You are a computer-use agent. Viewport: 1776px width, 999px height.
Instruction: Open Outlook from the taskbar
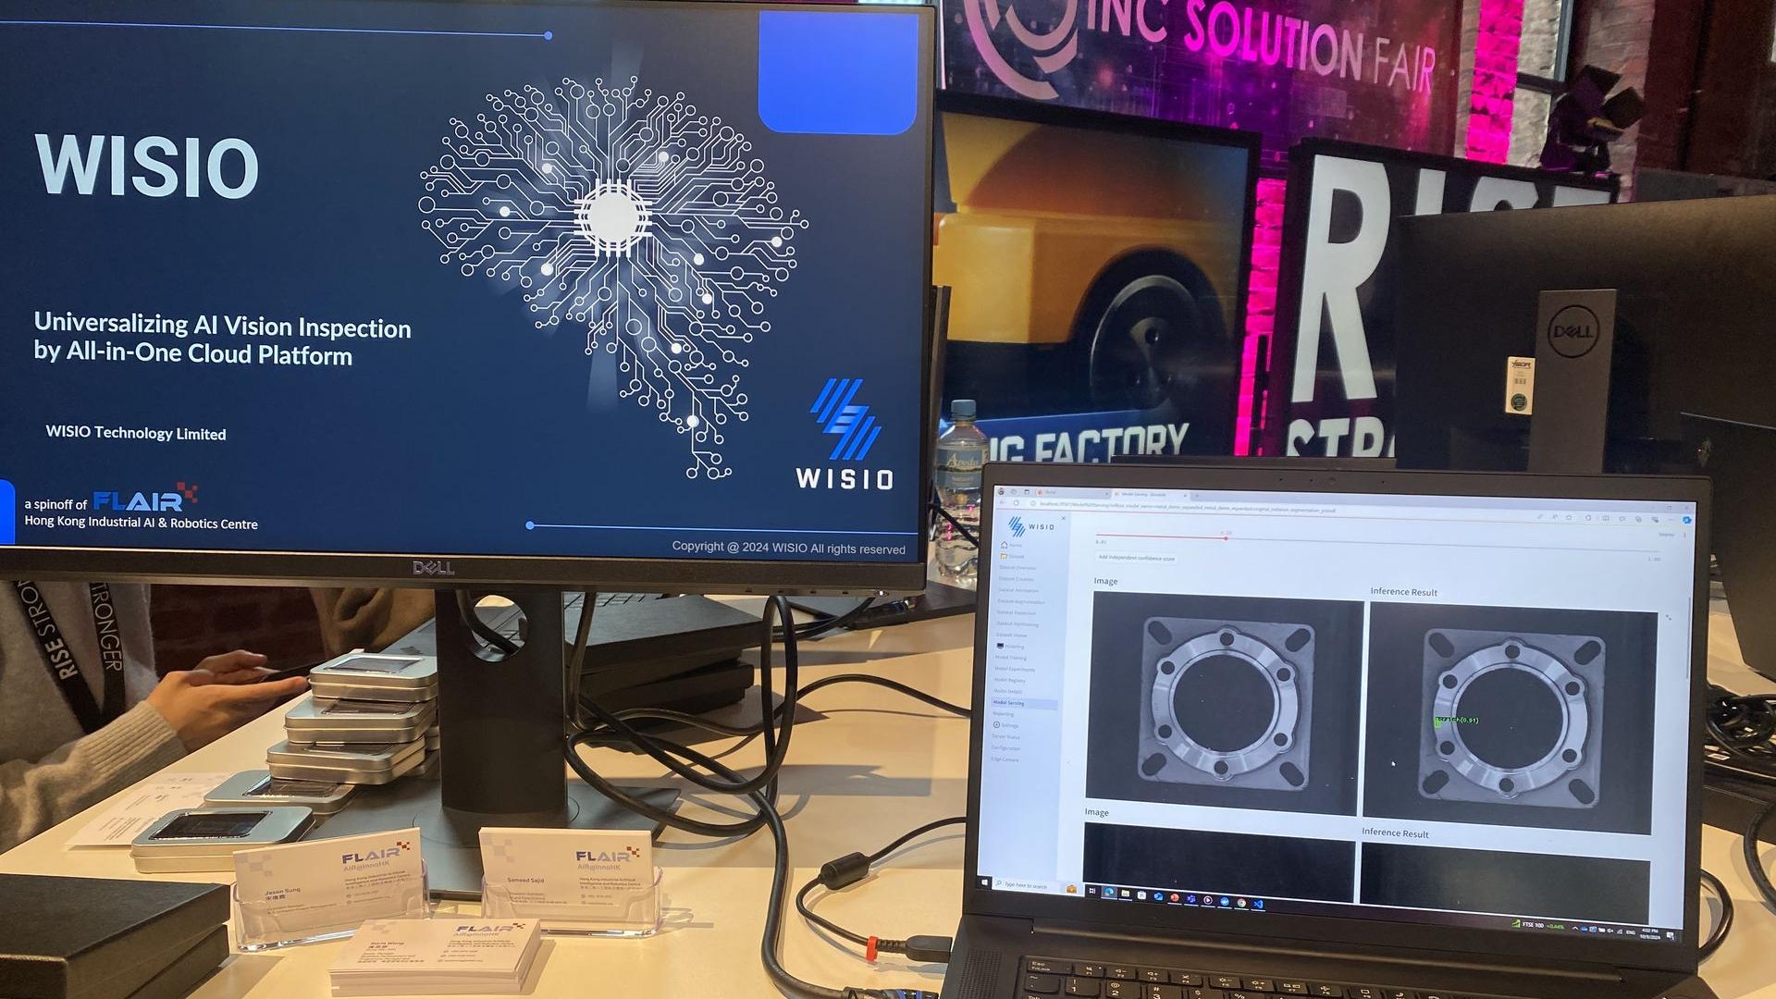coord(1158,896)
